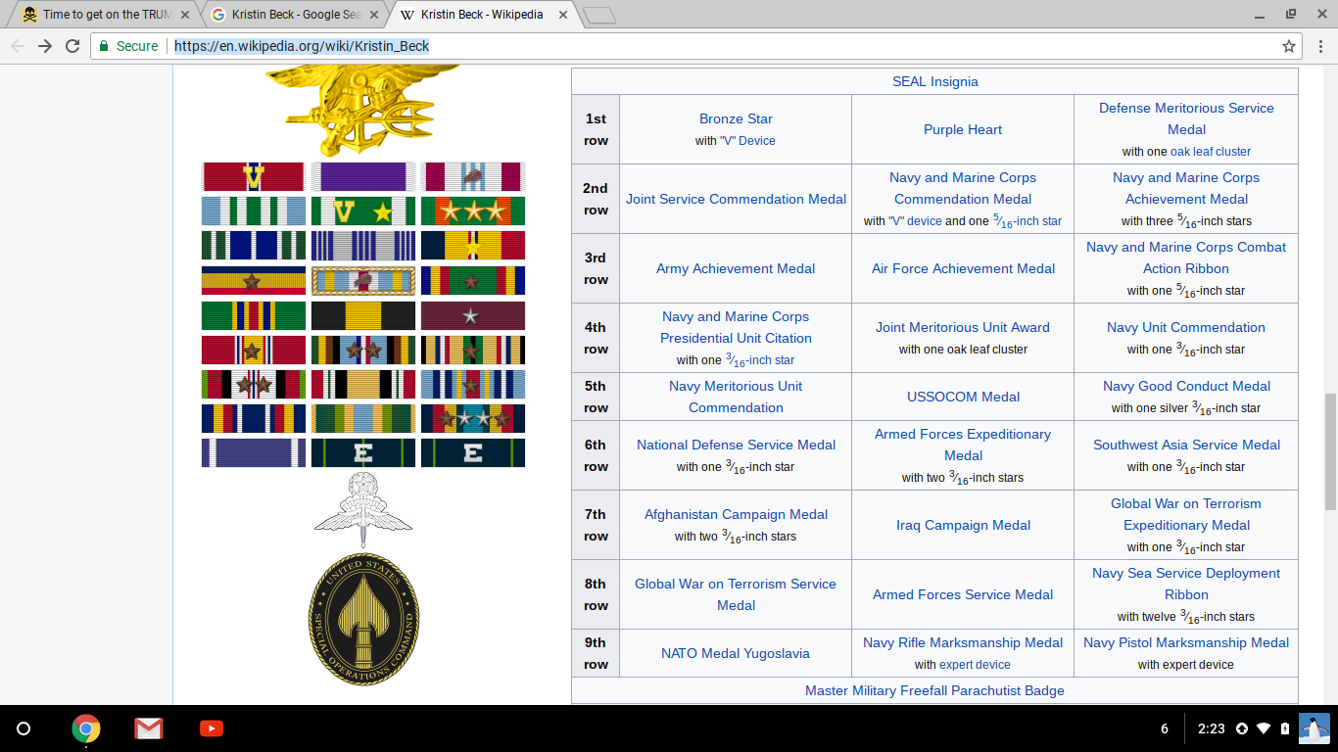Open Chrome from the shelf
Viewport: 1338px width, 752px height.
86,728
